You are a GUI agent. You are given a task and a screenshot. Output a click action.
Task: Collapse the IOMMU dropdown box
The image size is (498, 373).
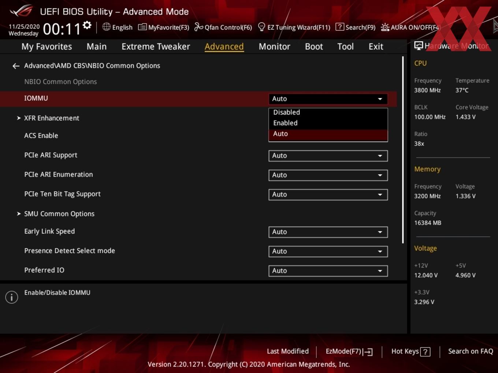coord(328,99)
